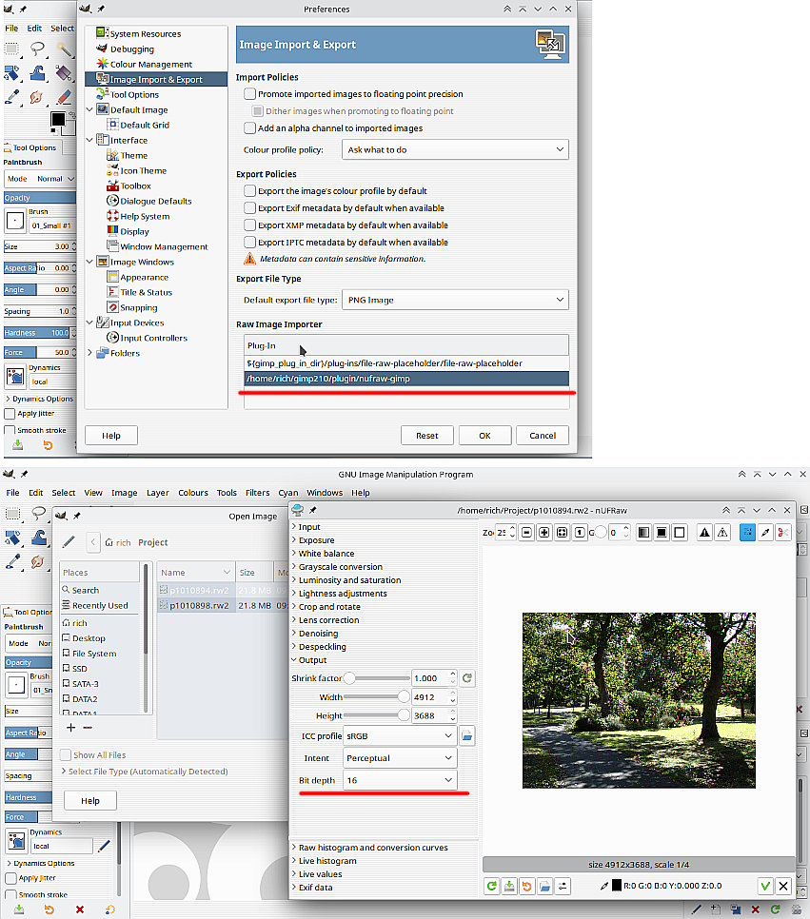Select file p1010898.rw2 in file list
810x919 pixels.
pos(199,605)
